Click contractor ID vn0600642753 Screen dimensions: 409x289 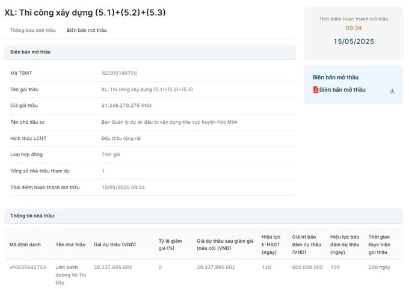[x=28, y=267]
